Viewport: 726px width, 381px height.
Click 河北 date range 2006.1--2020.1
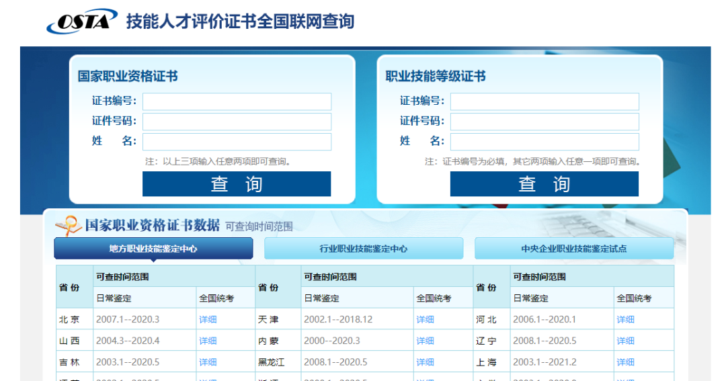pyautogui.click(x=544, y=319)
